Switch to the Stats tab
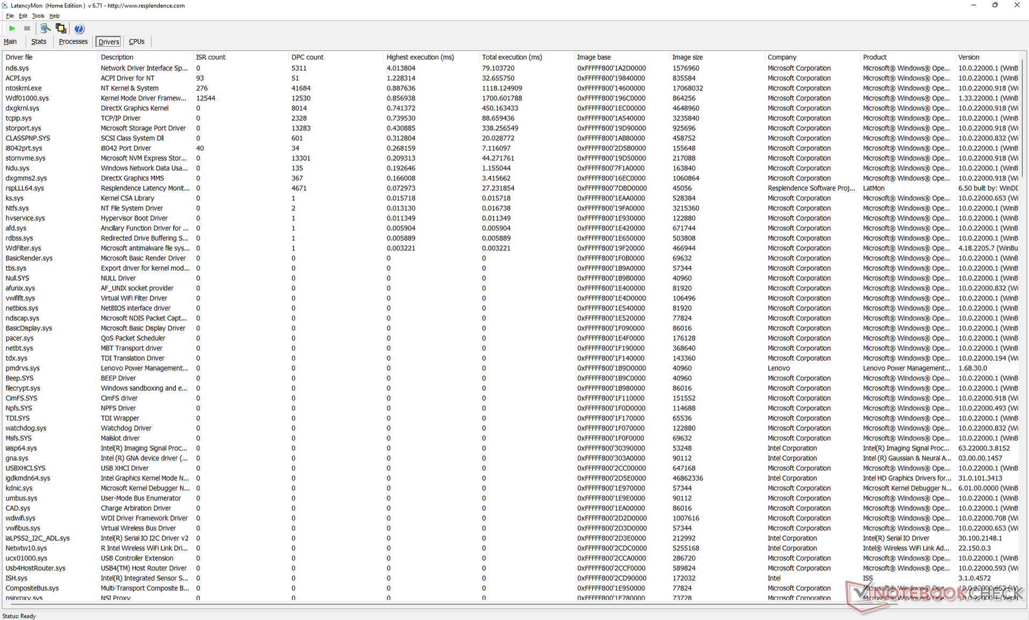This screenshot has width=1029, height=620. pos(39,41)
